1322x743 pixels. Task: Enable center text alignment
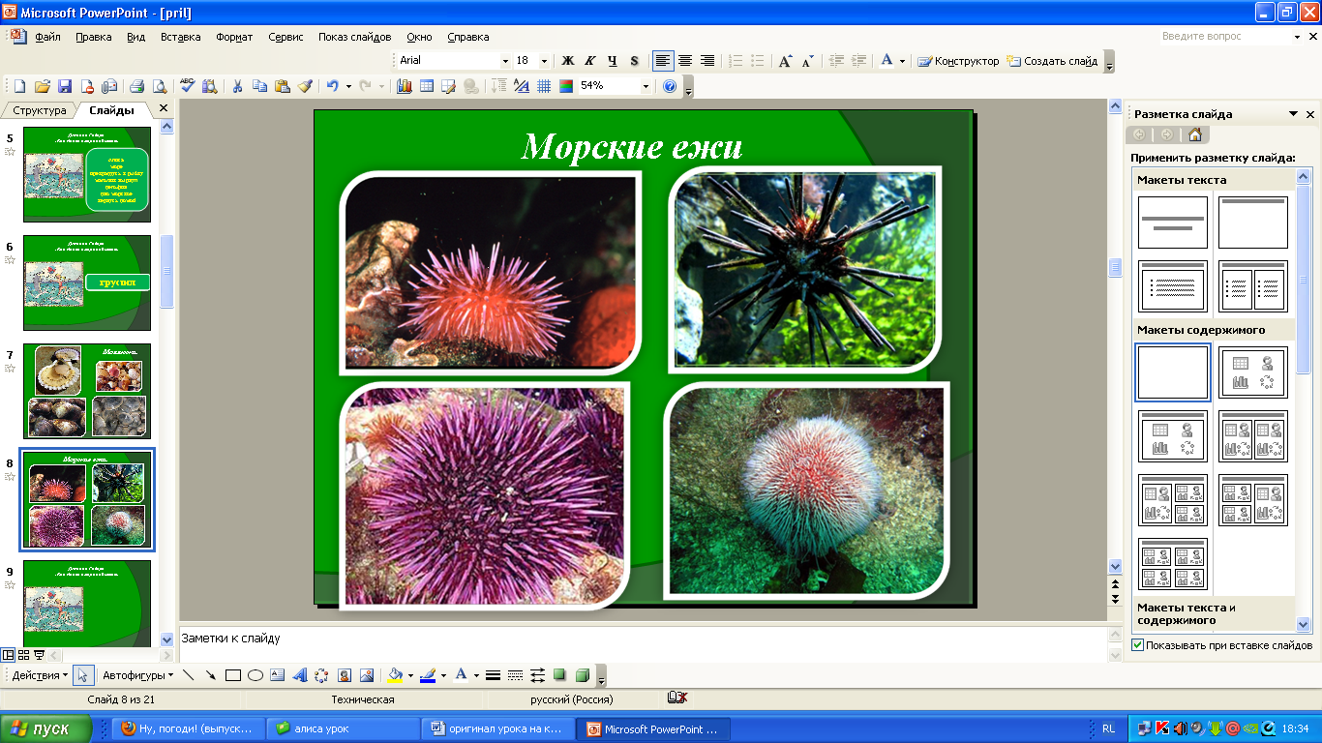click(685, 61)
